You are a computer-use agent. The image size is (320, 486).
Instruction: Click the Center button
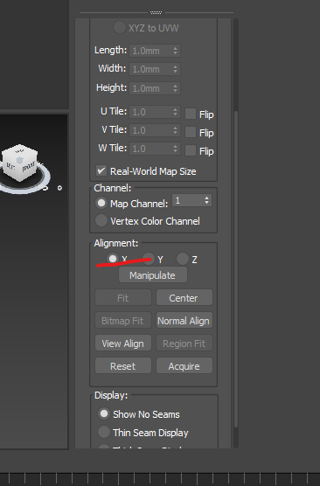(x=184, y=298)
